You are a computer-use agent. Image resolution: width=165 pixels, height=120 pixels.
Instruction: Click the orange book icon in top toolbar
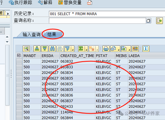click(90, 3)
